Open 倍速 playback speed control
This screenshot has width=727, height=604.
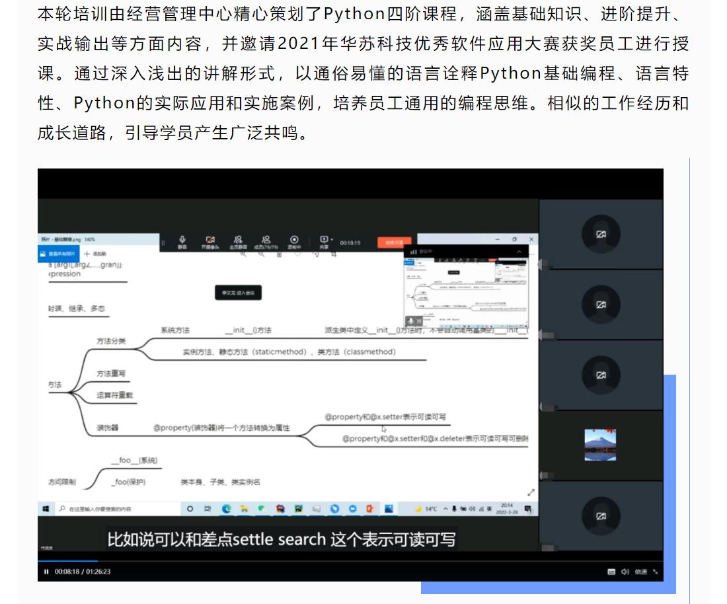640,571
